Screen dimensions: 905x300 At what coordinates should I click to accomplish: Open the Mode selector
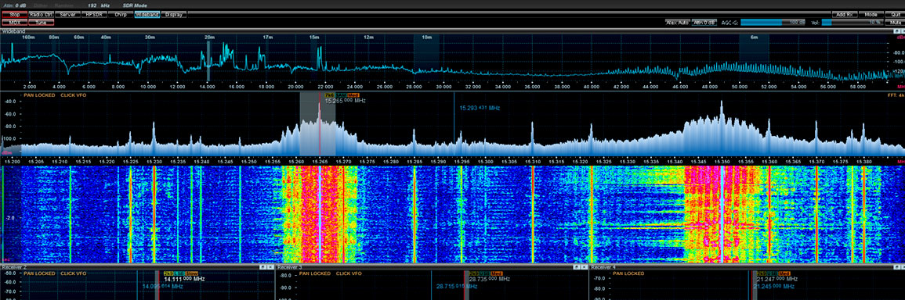pyautogui.click(x=871, y=14)
